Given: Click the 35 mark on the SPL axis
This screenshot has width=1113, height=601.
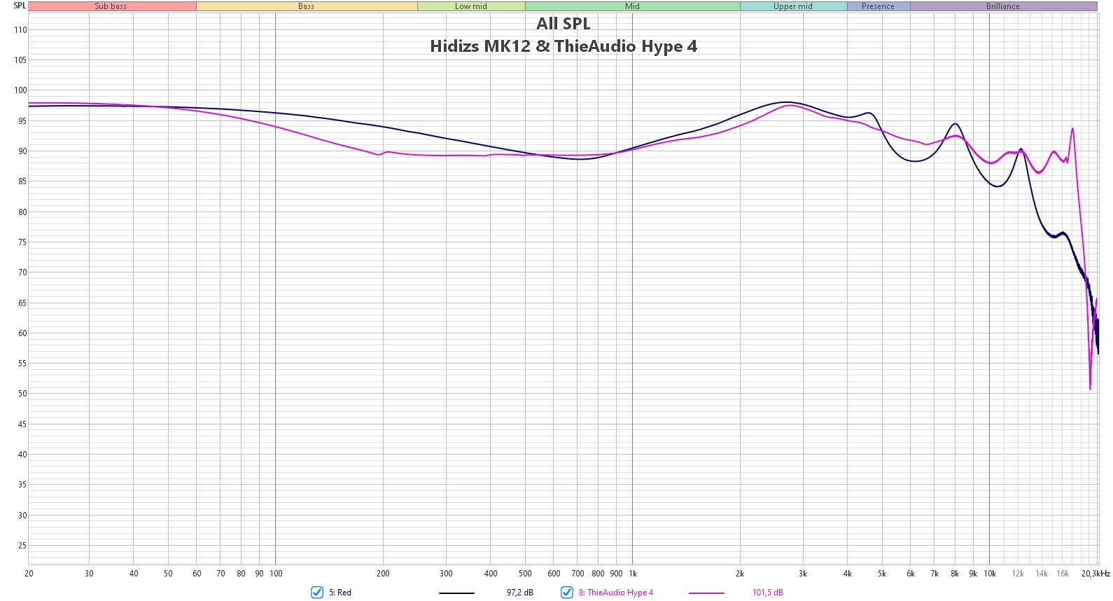Looking at the screenshot, I should (x=22, y=485).
